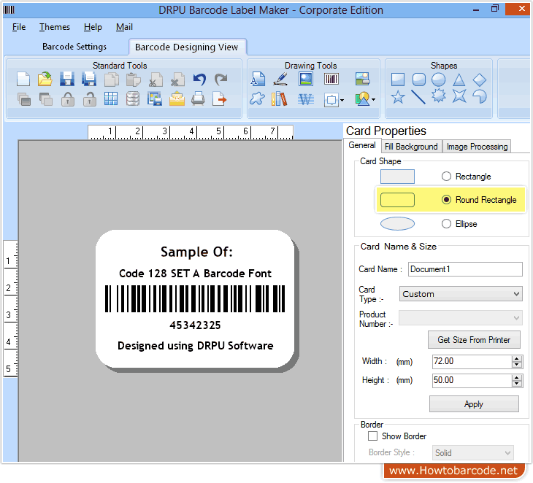The height and width of the screenshot is (483, 533).
Task: Click the rectangle shape preview thumbnail
Action: (397, 177)
